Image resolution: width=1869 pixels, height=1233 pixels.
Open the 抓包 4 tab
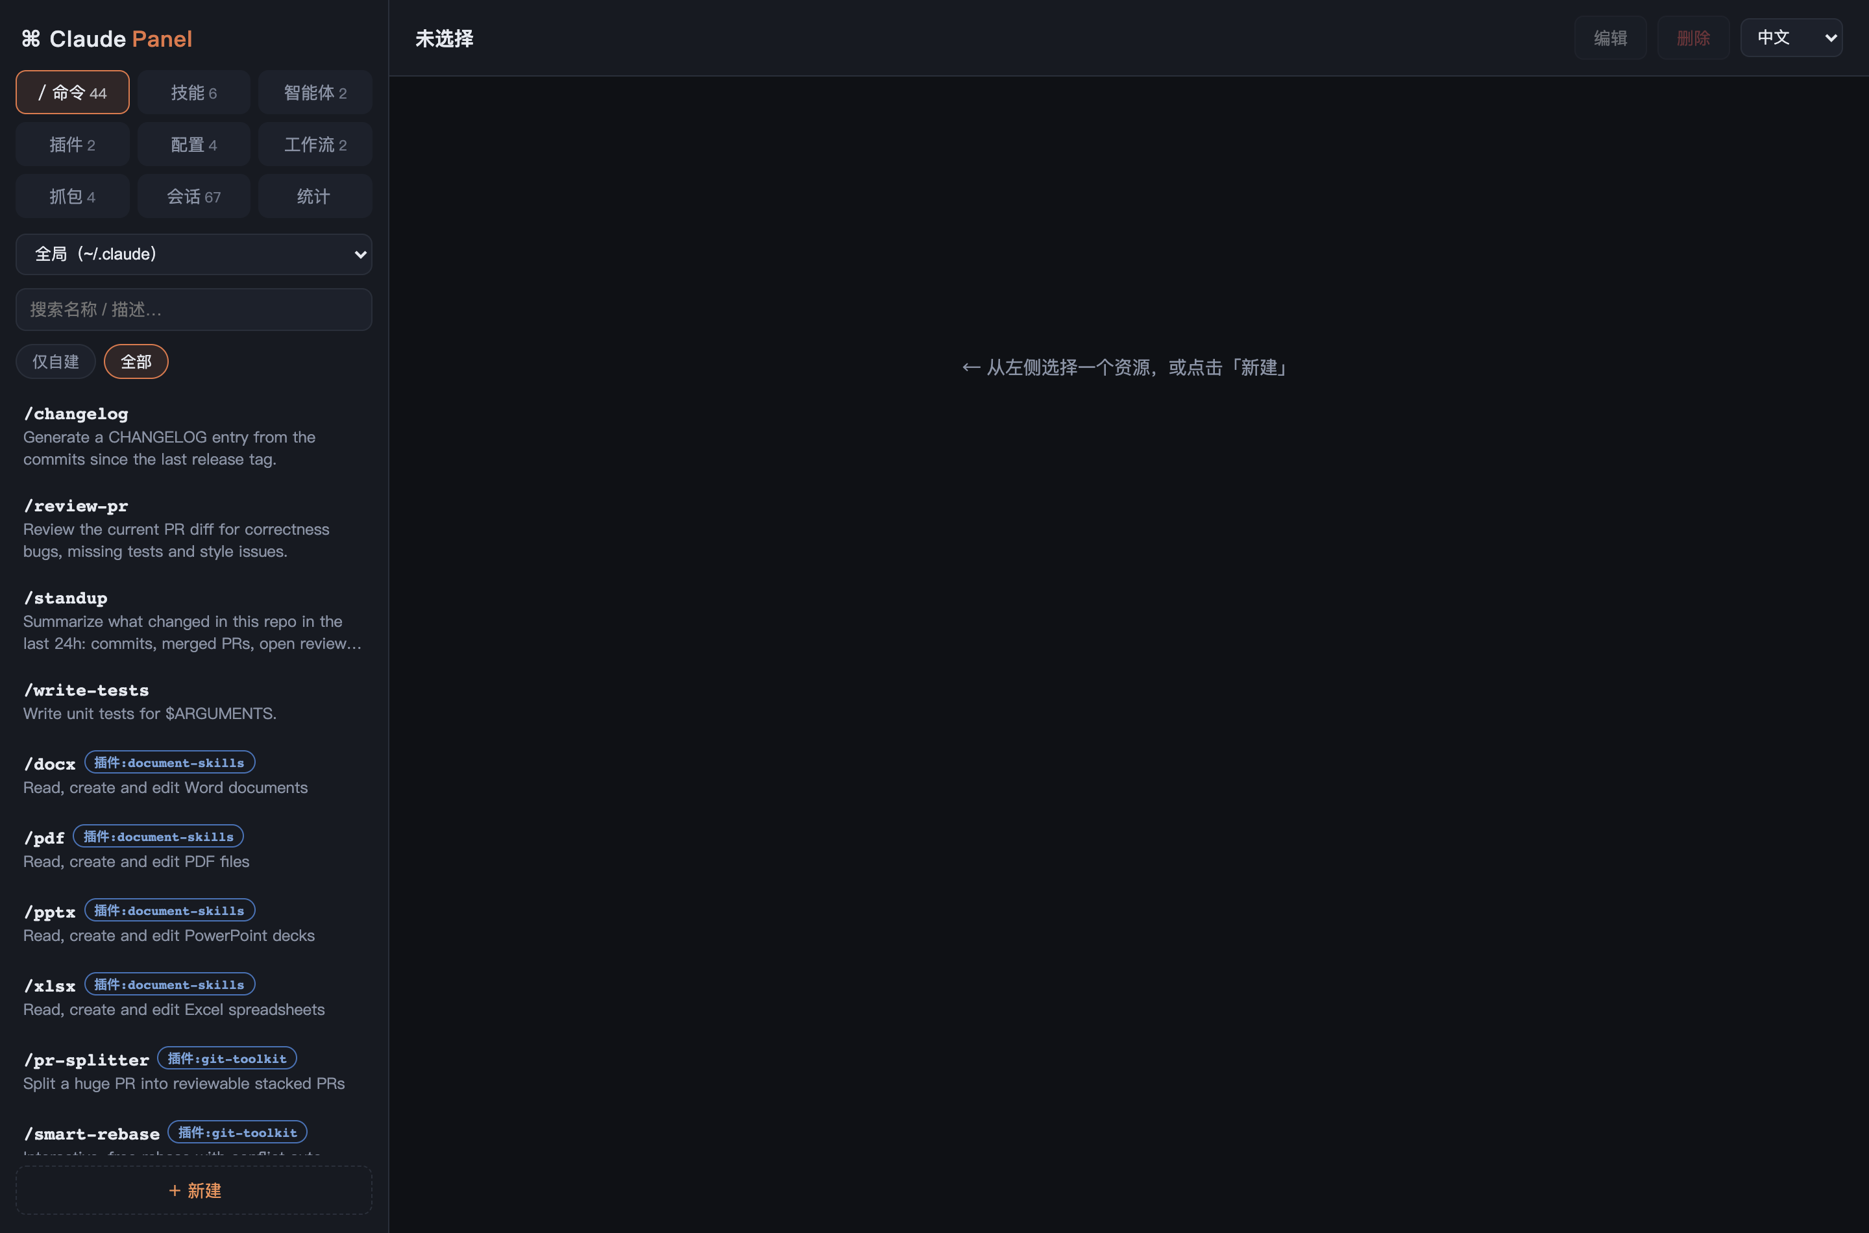[72, 196]
